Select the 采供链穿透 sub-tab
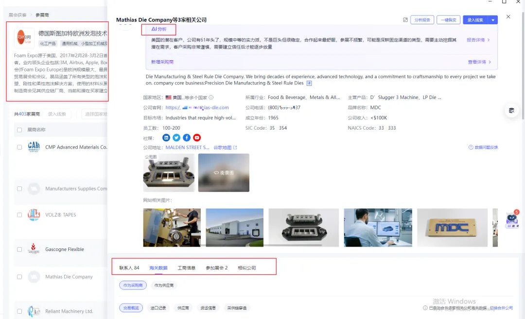 click(x=237, y=308)
